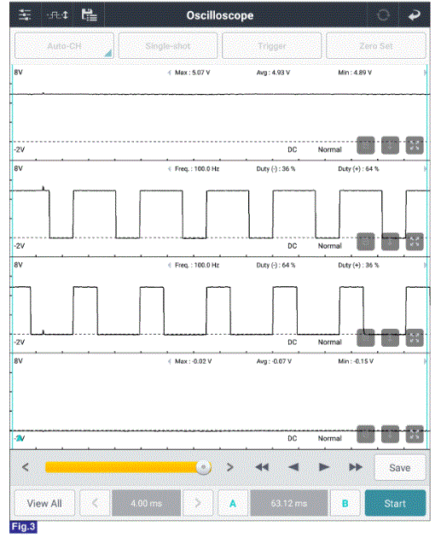Click second channel fullscreen expand icon
Screen dimensions: 441x538
415,242
